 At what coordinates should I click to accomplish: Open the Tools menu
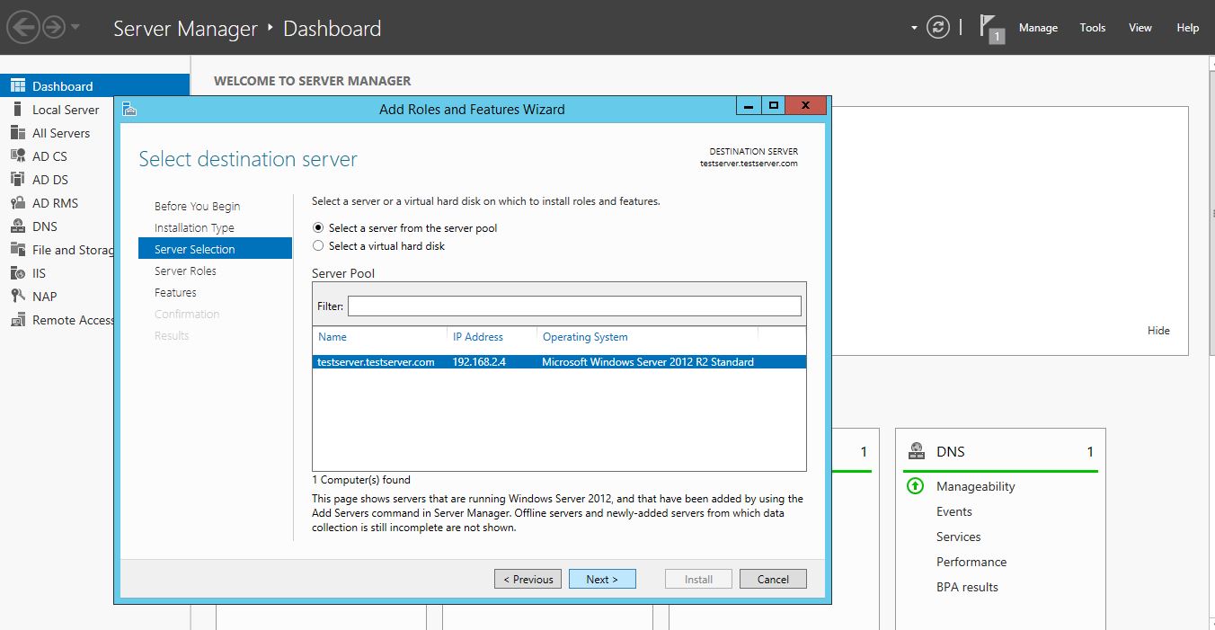1092,28
